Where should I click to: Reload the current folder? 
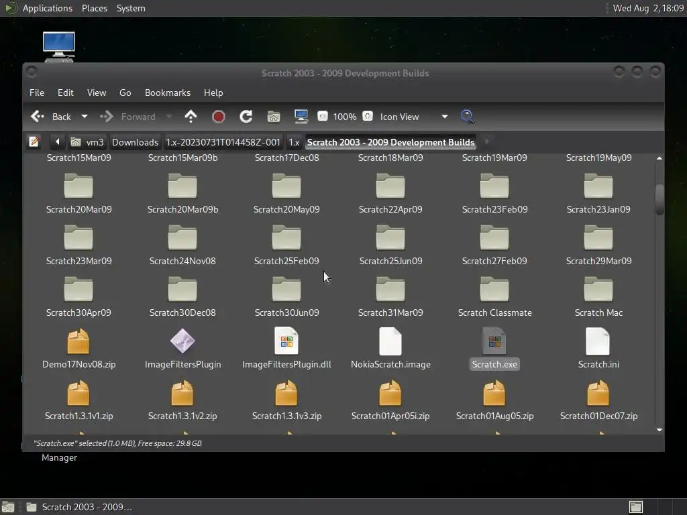click(246, 117)
